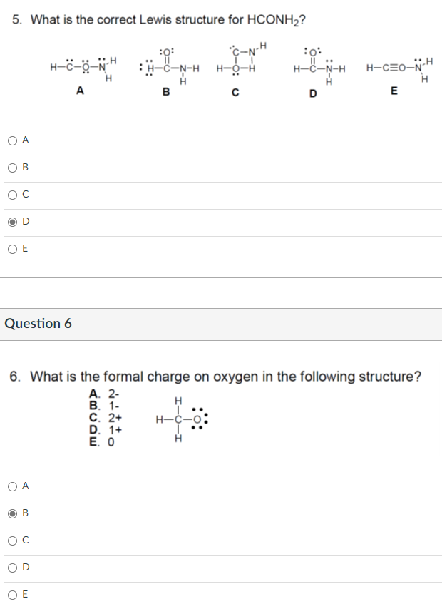
Task: Pick radio option D for question 6
Action: 12,568
